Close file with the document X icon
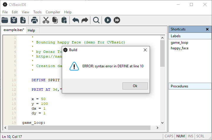Screen dimensions: 212x140 [x=23, y=20]
